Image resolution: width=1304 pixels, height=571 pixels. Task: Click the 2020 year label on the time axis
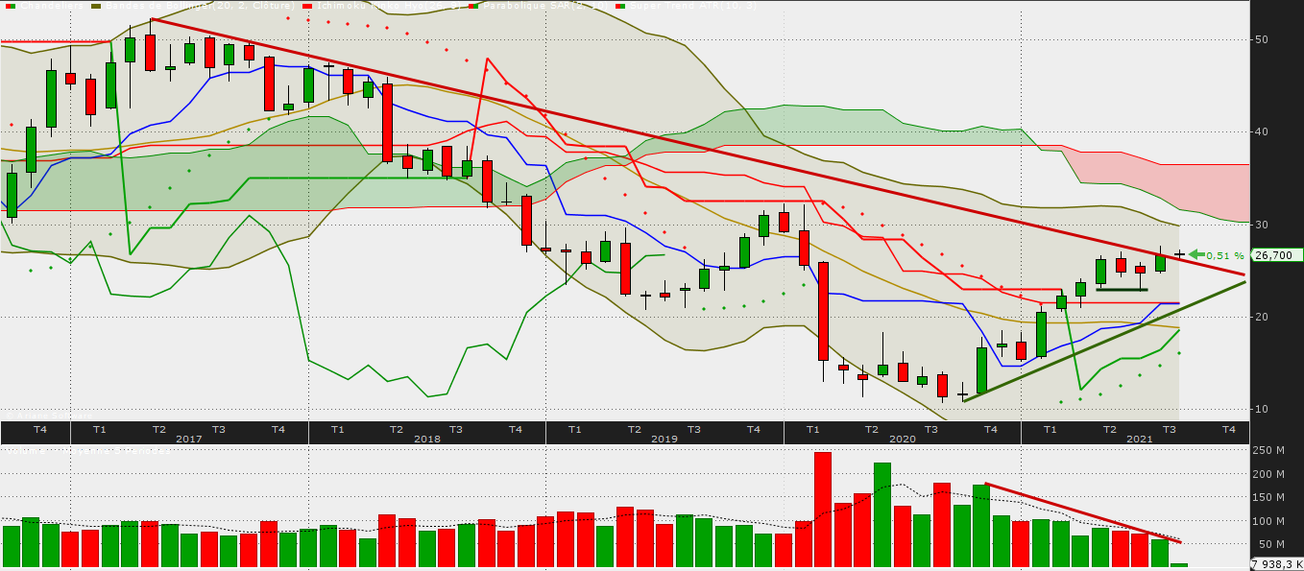(903, 439)
